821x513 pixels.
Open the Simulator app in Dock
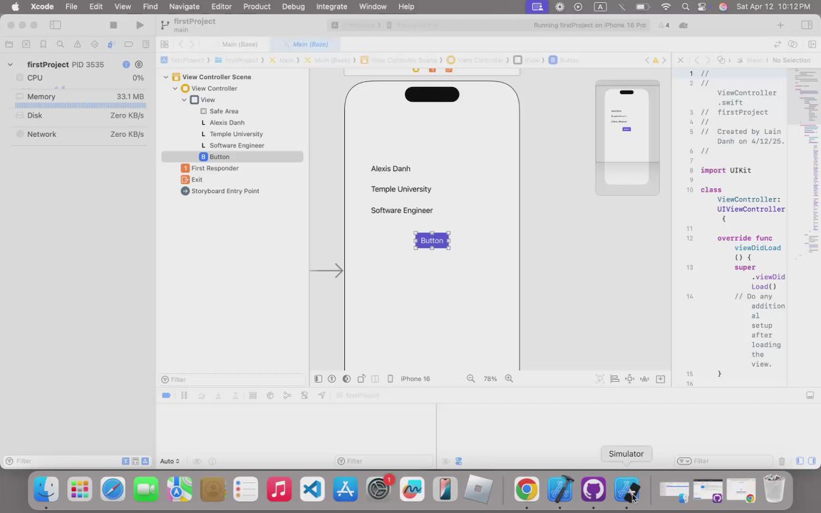click(x=626, y=490)
